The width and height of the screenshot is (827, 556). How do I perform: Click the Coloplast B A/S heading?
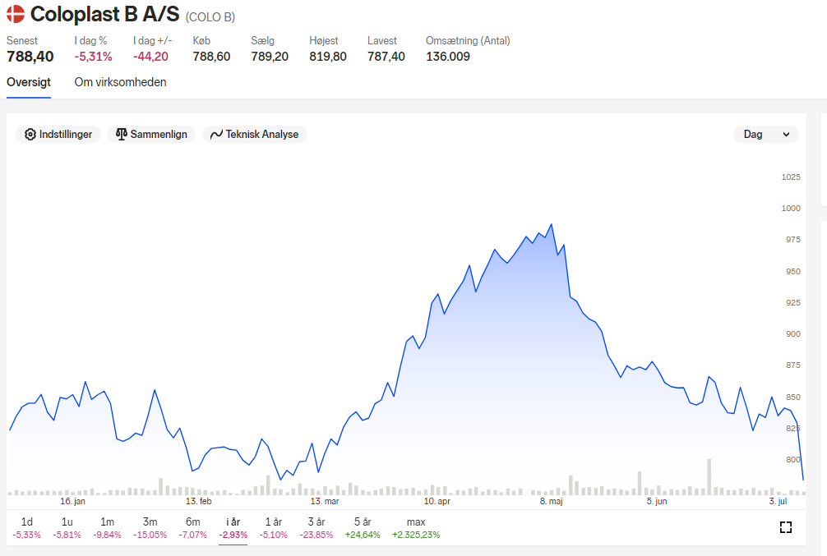(105, 14)
